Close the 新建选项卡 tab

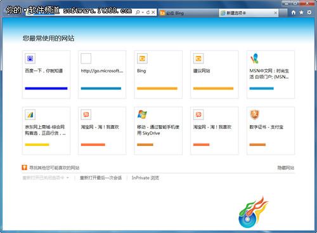pos(275,13)
